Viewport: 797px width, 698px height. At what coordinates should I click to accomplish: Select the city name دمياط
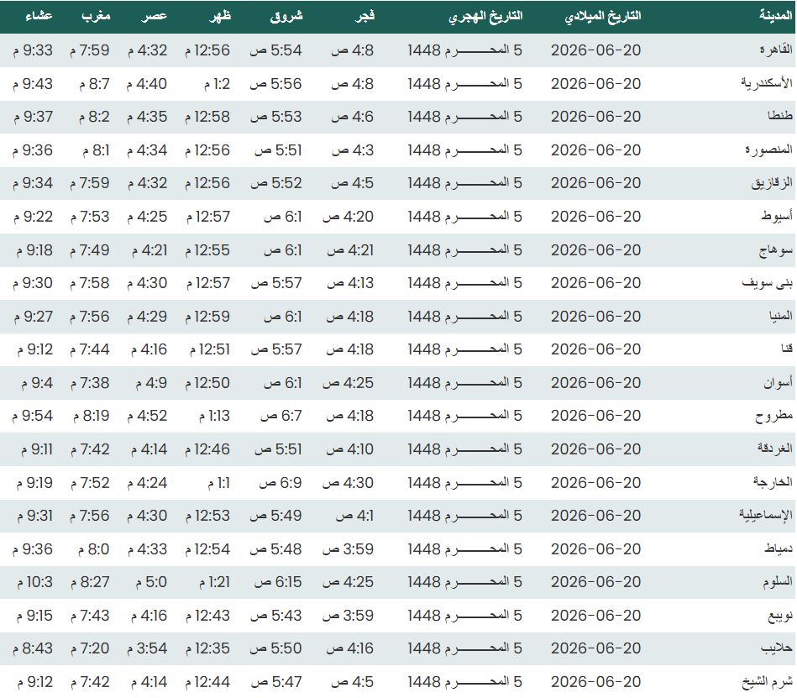click(x=779, y=549)
